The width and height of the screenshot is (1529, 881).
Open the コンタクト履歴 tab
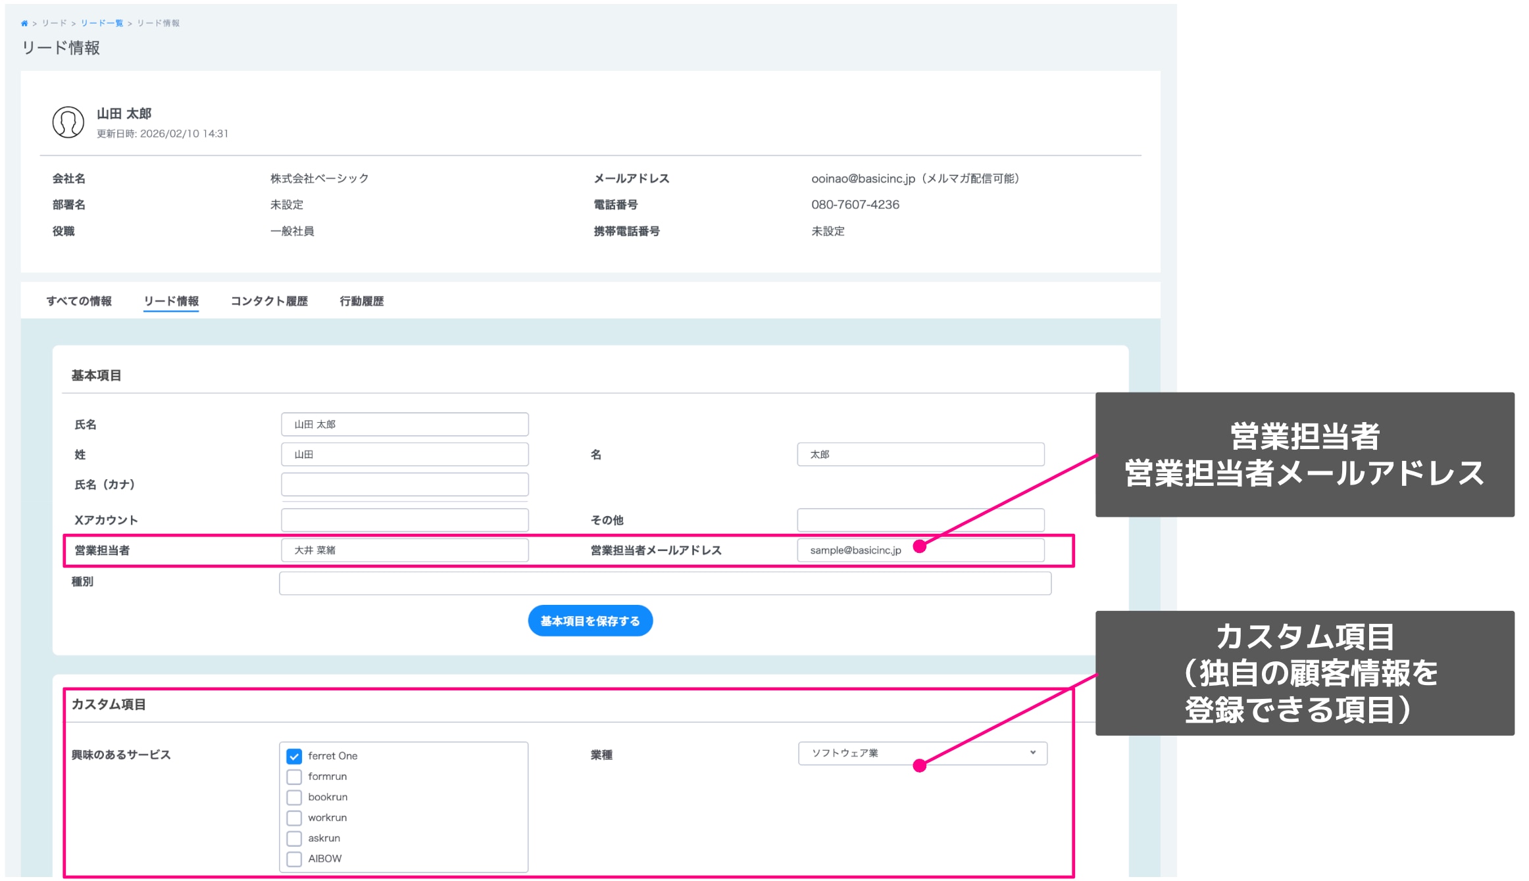269,301
